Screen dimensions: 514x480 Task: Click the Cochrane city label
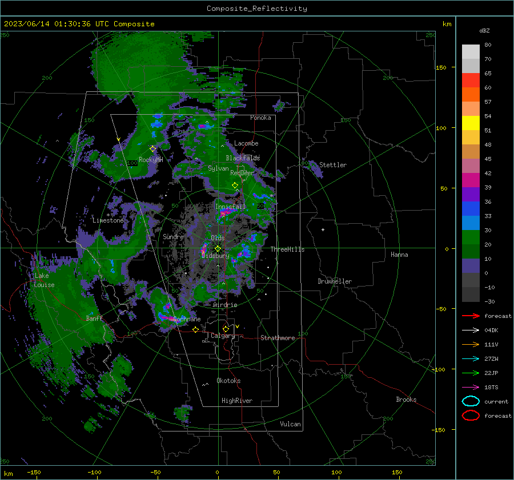click(x=187, y=319)
